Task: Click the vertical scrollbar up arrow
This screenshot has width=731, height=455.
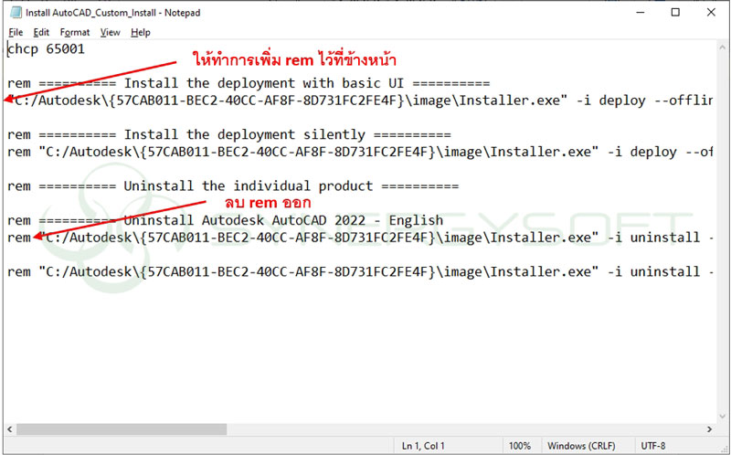Action: click(x=722, y=48)
